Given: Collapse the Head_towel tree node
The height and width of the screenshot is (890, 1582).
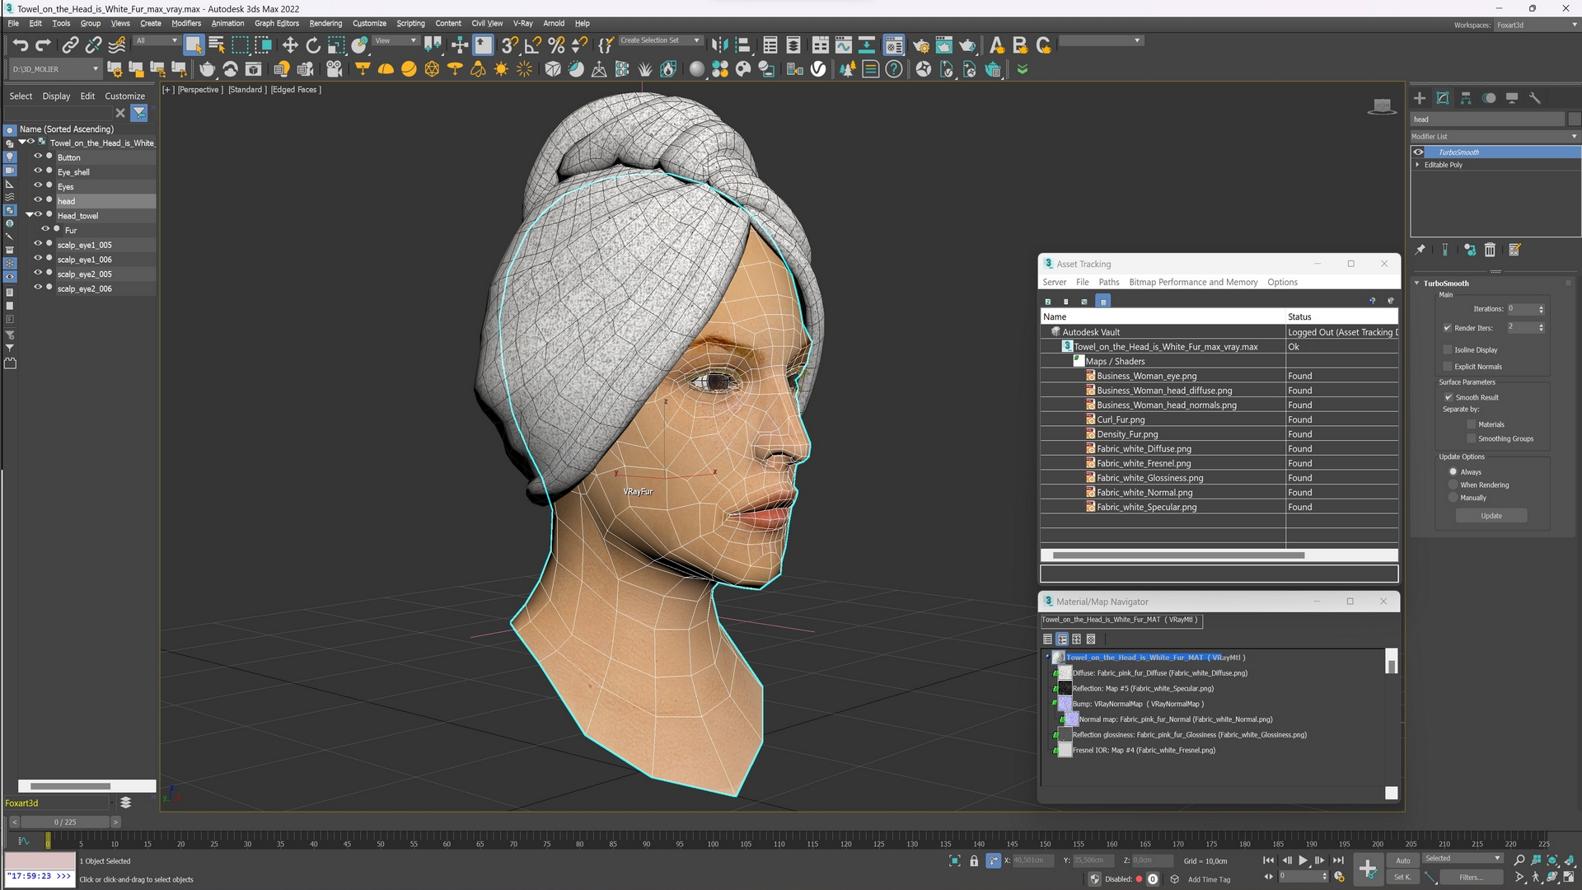Looking at the screenshot, I should click(x=30, y=215).
